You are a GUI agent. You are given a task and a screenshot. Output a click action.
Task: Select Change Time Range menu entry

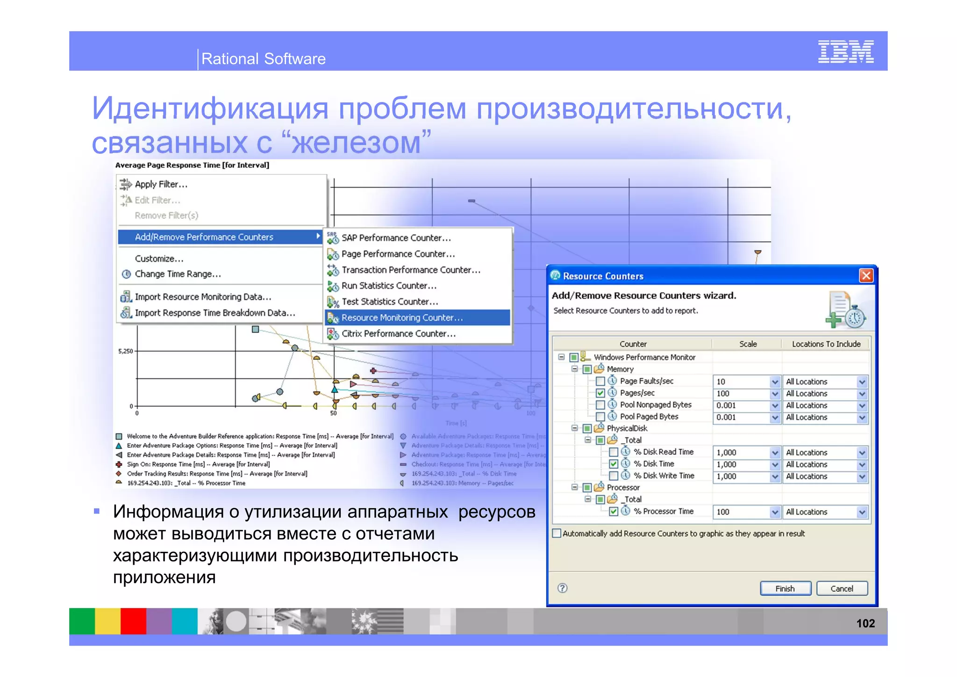178,274
